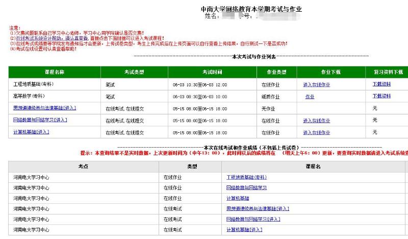Click 下载资料 for 高等数学(专科)
Viewport: 408px width, 239px height.
click(x=381, y=96)
